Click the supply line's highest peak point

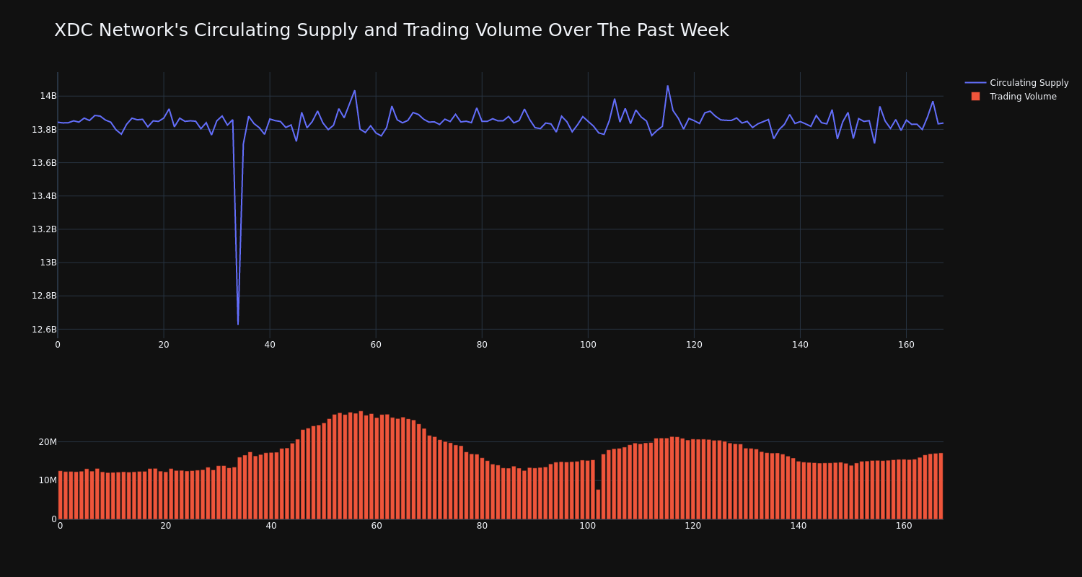point(667,86)
